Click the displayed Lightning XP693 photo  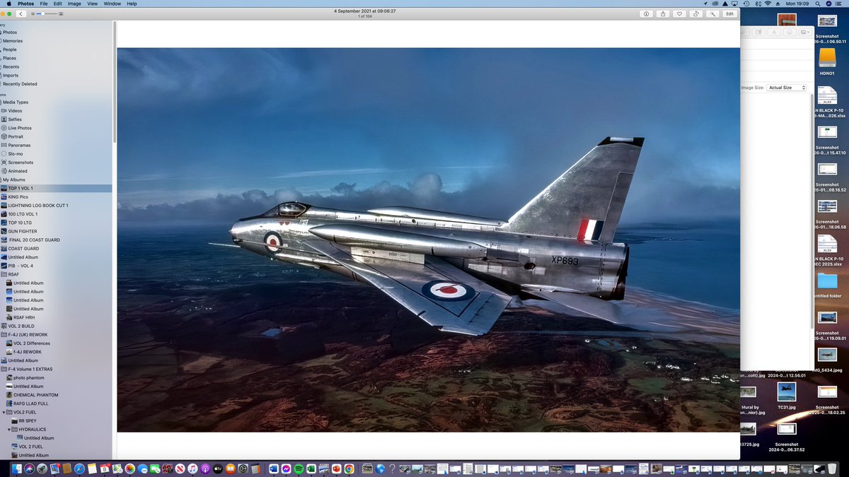[428, 240]
